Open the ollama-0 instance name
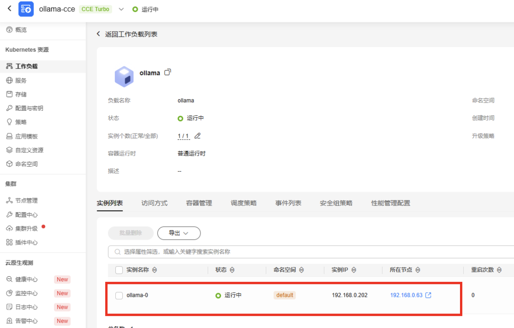This screenshot has width=514, height=328. 137,295
